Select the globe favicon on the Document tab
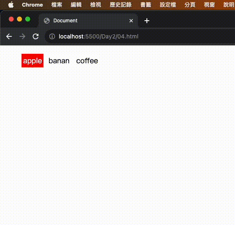The image size is (235, 225). 47,21
